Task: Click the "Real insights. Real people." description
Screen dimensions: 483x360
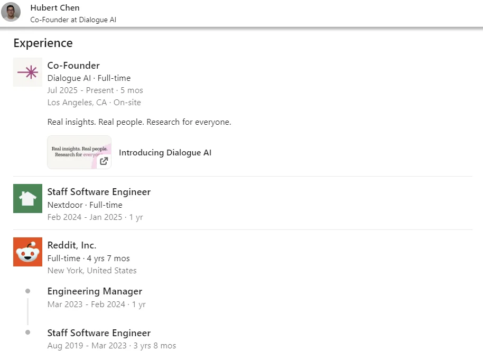Action: pyautogui.click(x=139, y=122)
